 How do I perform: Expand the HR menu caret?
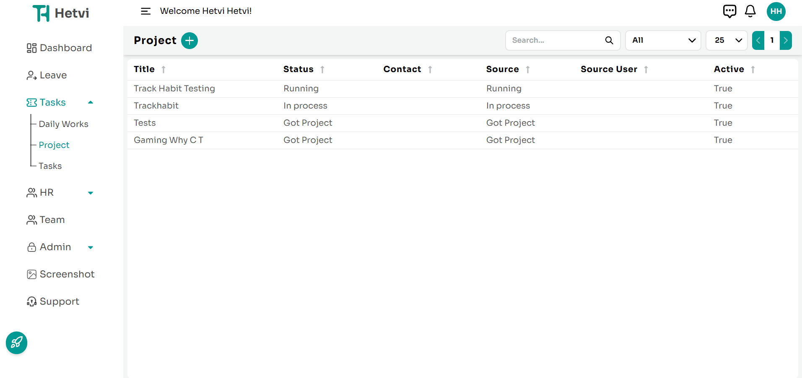click(91, 193)
